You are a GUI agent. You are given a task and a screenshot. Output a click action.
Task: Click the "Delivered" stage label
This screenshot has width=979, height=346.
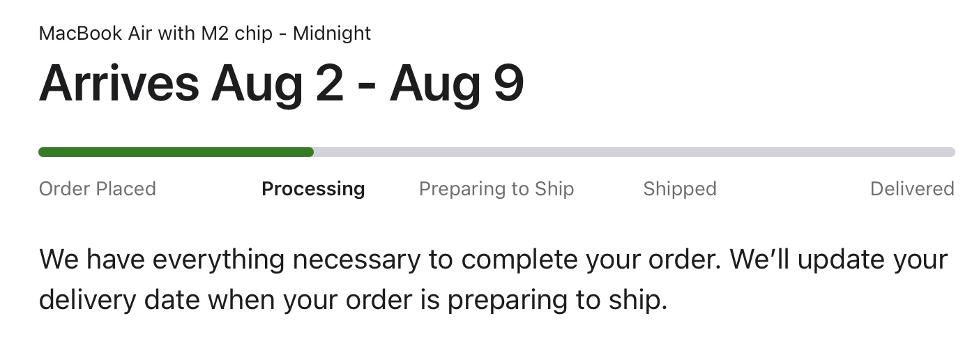pyautogui.click(x=911, y=189)
